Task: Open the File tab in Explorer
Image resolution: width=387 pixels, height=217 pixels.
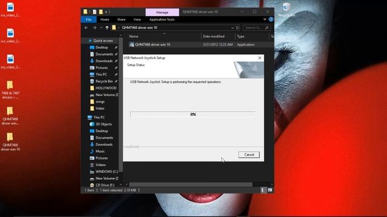Action: click(x=89, y=19)
